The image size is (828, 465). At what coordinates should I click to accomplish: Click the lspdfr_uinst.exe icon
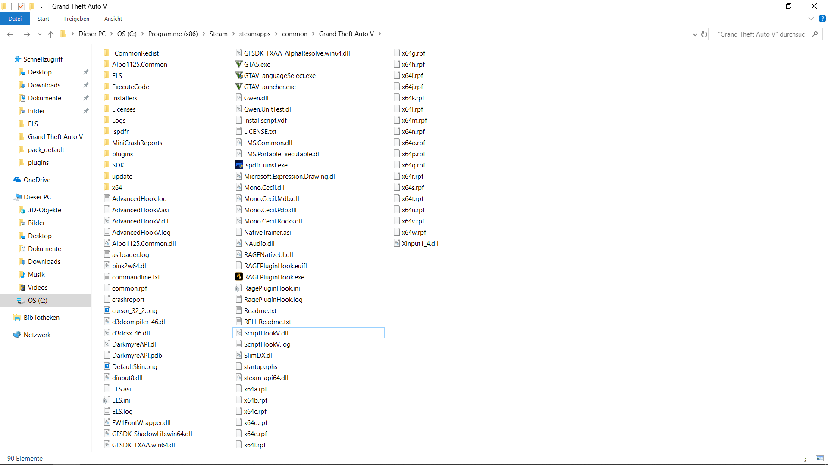[x=238, y=165]
